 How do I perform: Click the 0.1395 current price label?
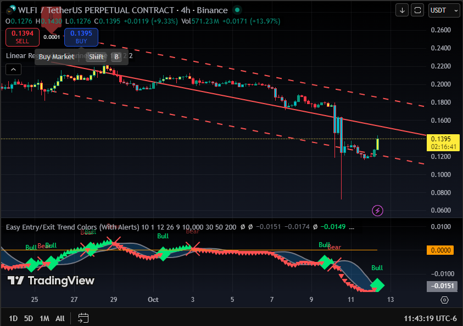click(x=443, y=142)
